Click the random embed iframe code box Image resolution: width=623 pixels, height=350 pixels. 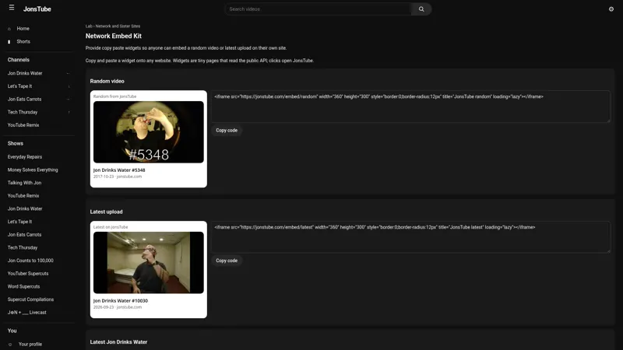[410, 107]
